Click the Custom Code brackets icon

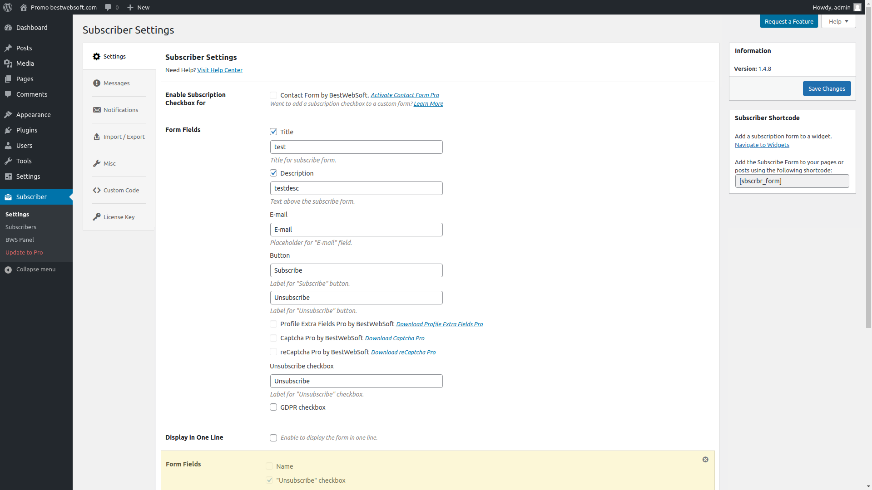[97, 190]
